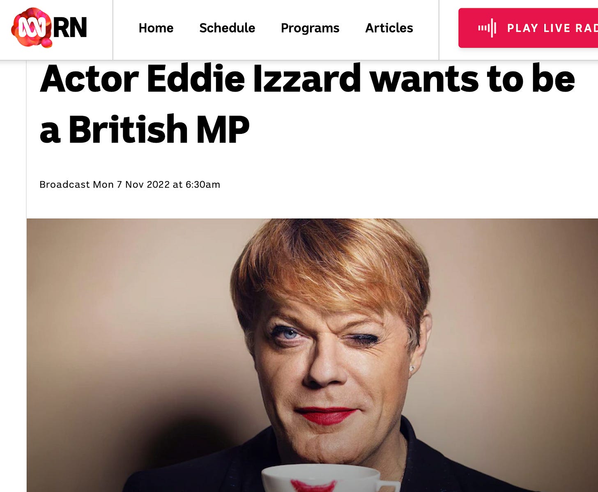Click the '6:30am' broadcast time
Image resolution: width=598 pixels, height=492 pixels.
tap(203, 184)
